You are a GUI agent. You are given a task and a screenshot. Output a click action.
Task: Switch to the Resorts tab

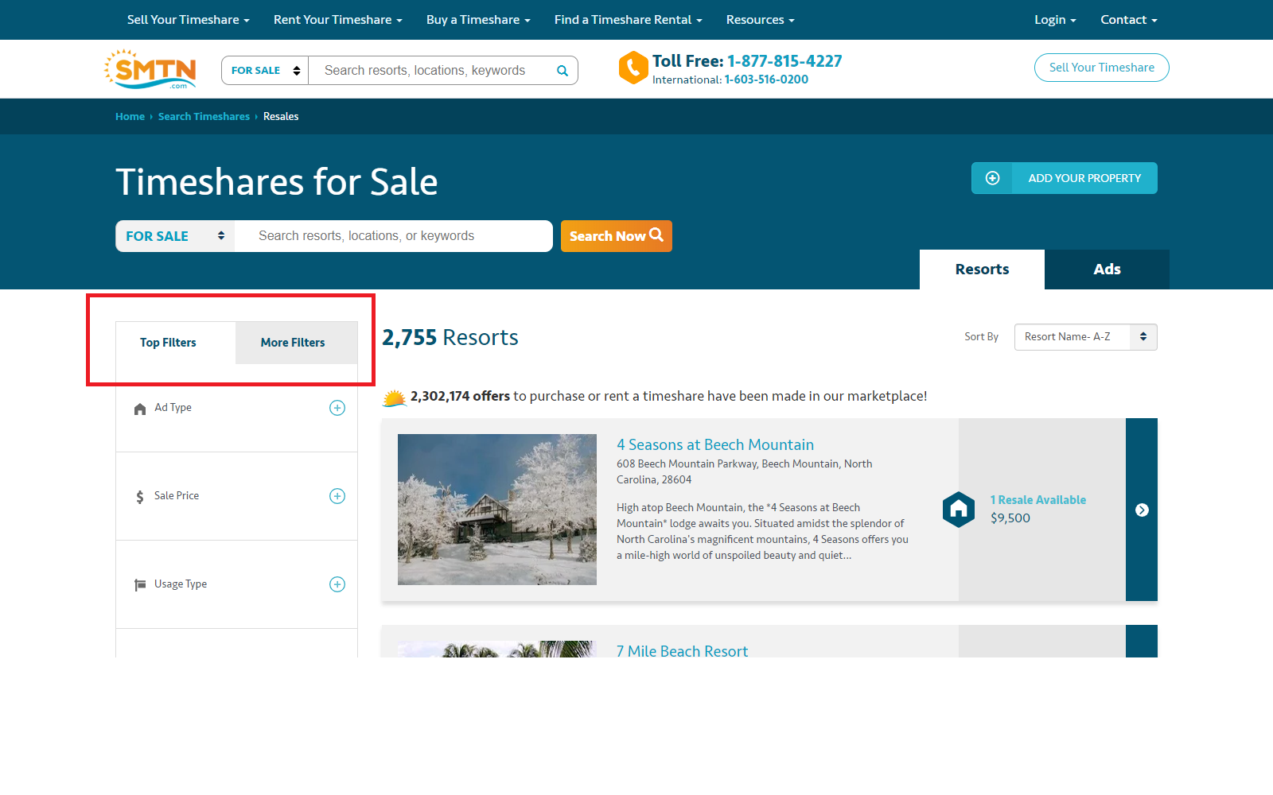point(982,270)
